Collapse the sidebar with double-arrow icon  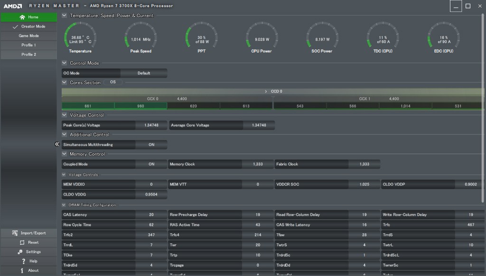pos(56,144)
